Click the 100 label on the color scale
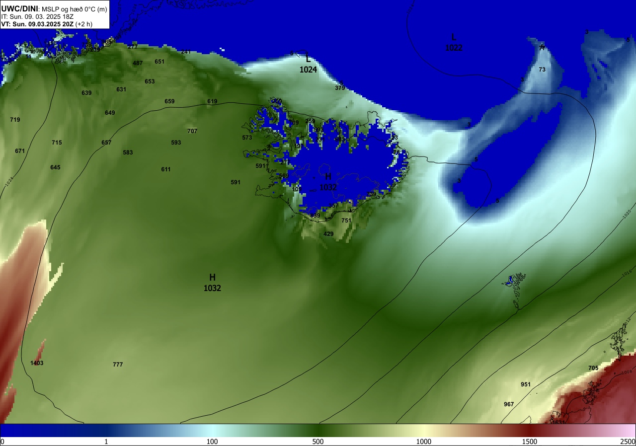Screen dimensions: 636x446 click(x=212, y=442)
